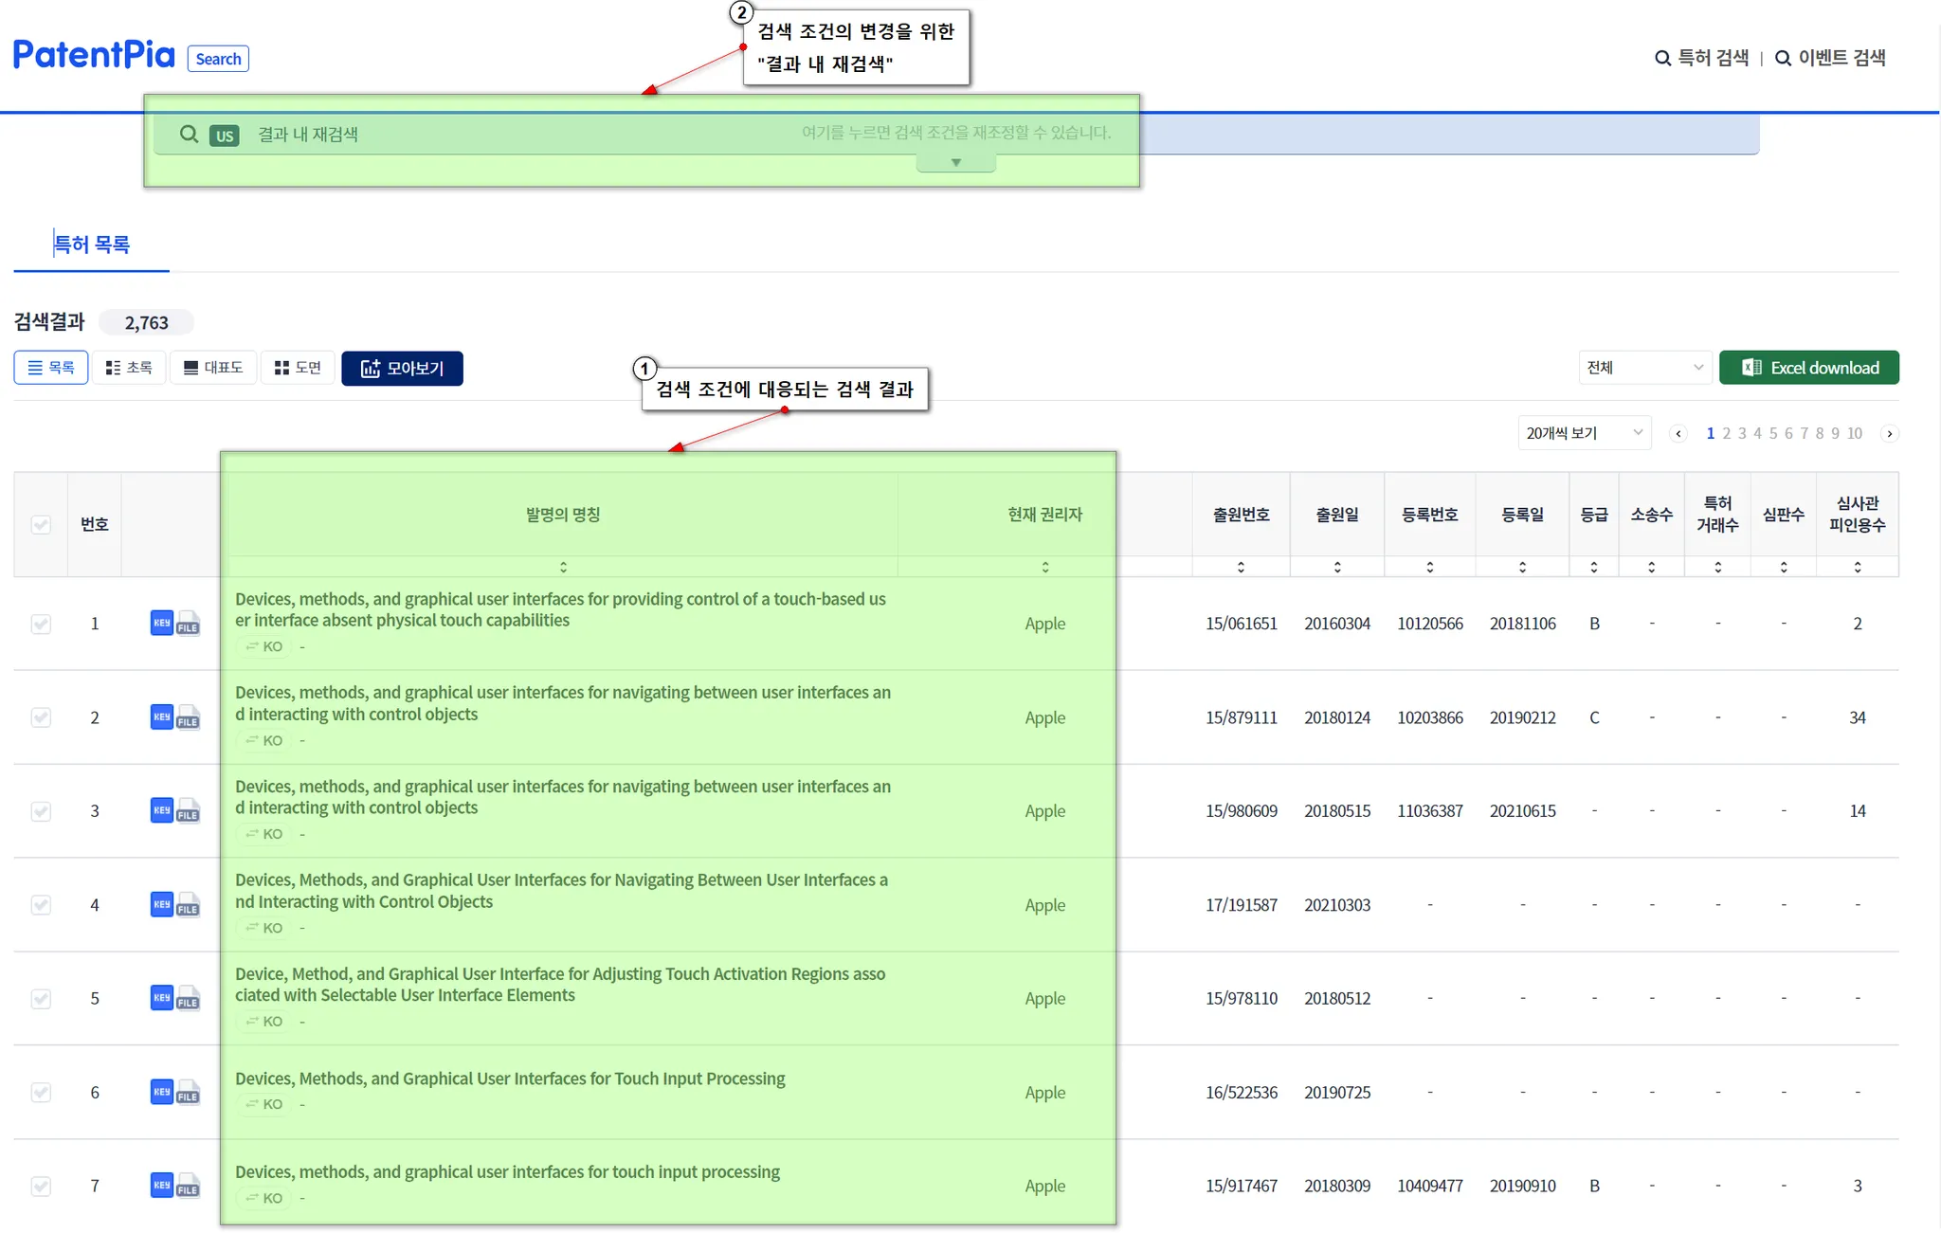
Task: Click the 모아보기 button
Action: 402,368
